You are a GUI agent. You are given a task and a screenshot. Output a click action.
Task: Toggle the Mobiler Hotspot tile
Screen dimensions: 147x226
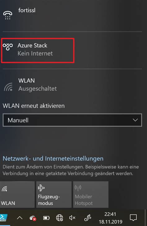(91, 195)
